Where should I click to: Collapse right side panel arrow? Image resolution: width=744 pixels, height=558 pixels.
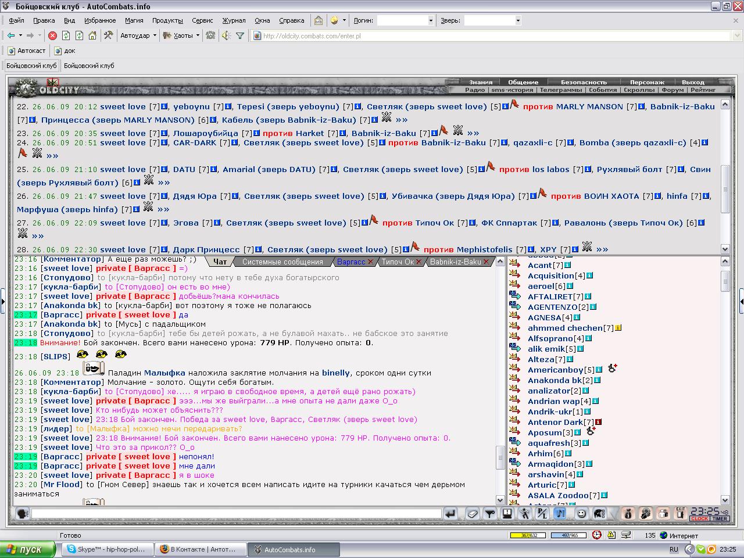pos(742,301)
